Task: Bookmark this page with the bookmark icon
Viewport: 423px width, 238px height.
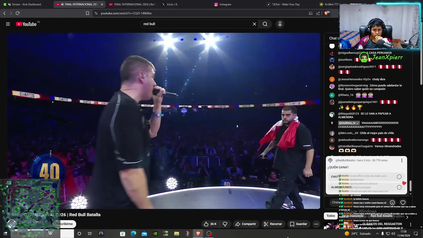Action: click(87, 13)
